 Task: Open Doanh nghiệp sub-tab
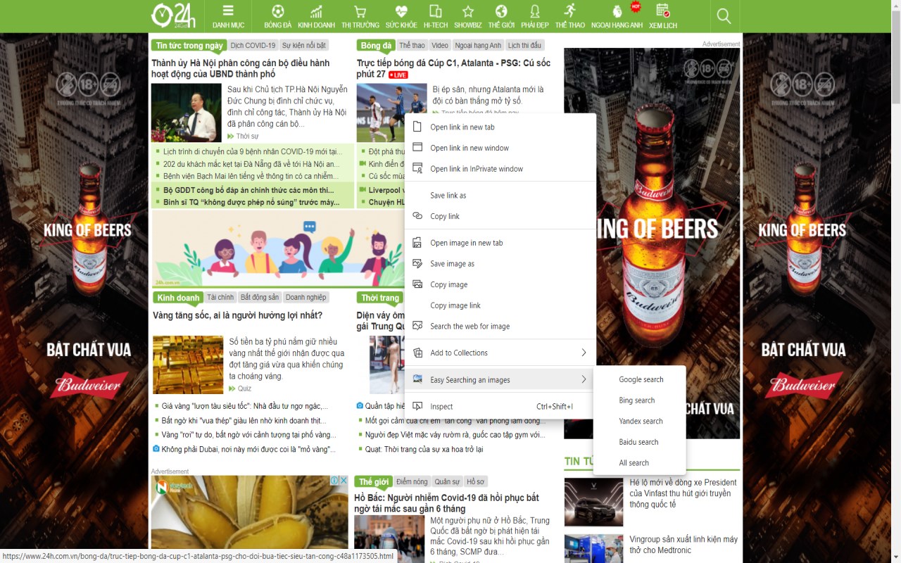(305, 298)
